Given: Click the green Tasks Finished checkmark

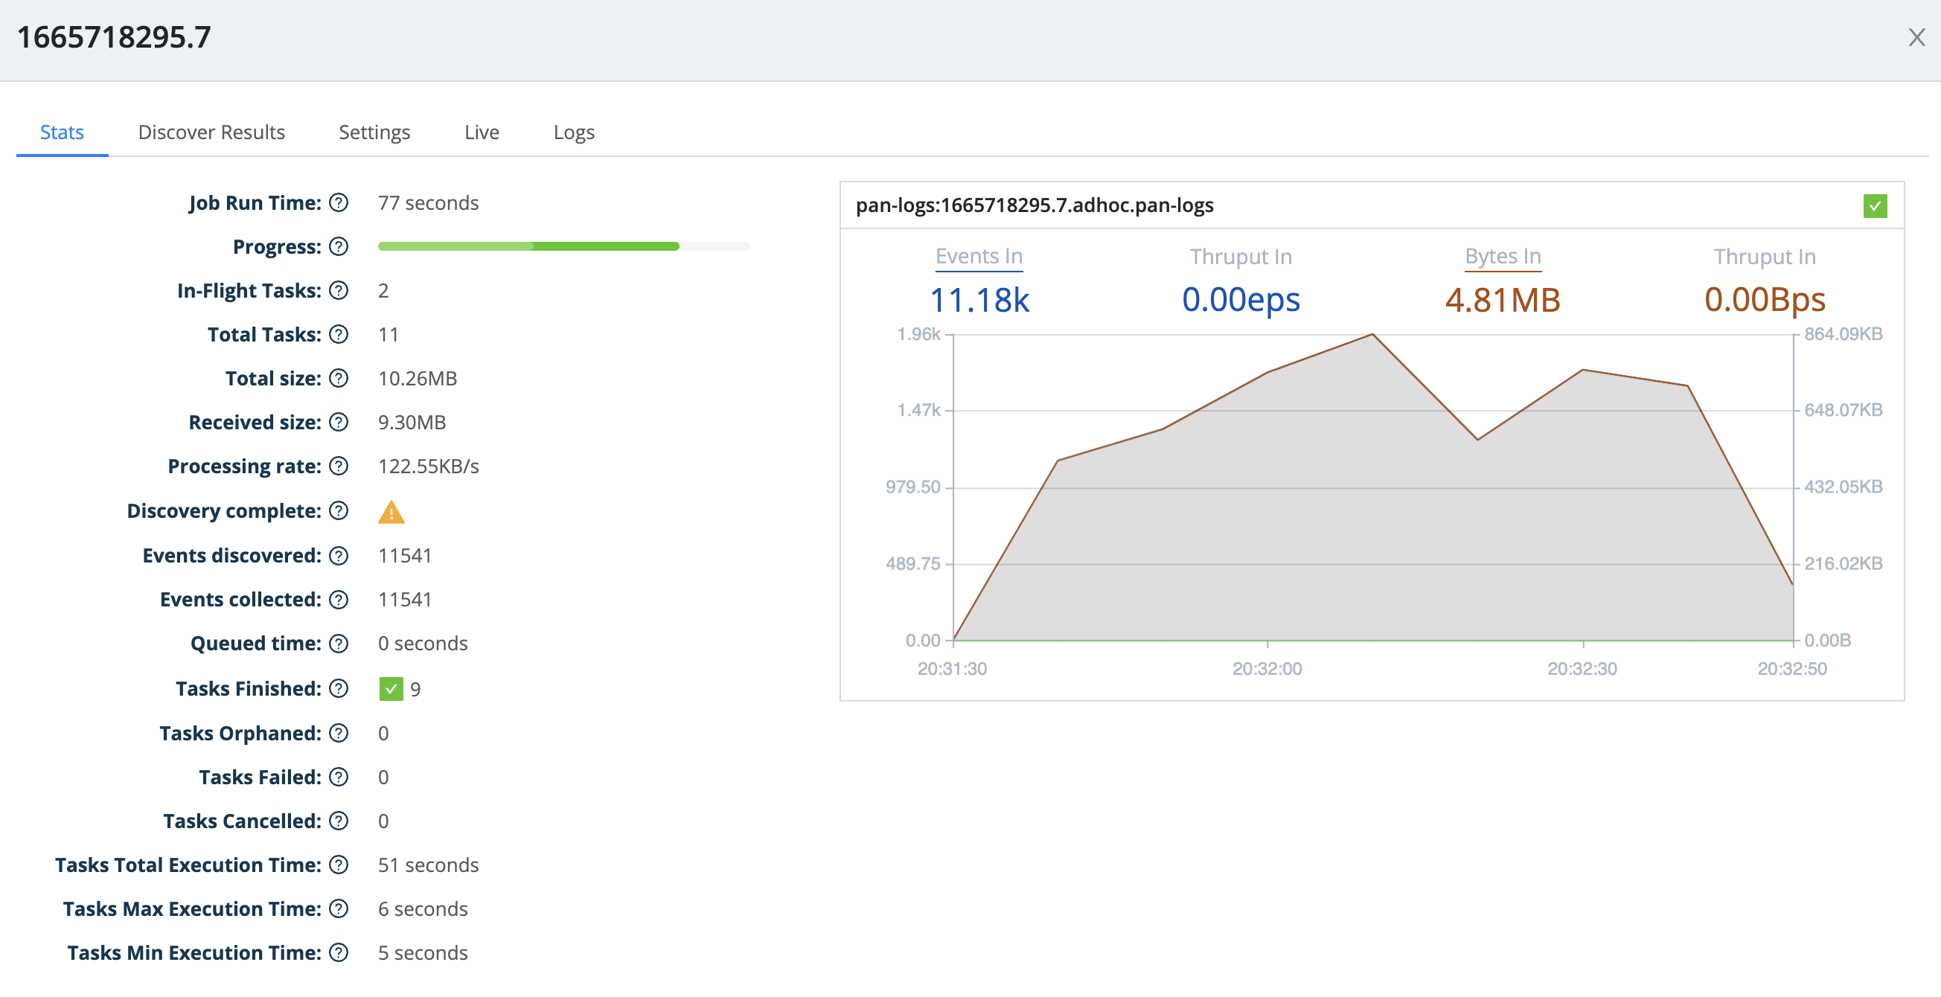Looking at the screenshot, I should tap(391, 689).
